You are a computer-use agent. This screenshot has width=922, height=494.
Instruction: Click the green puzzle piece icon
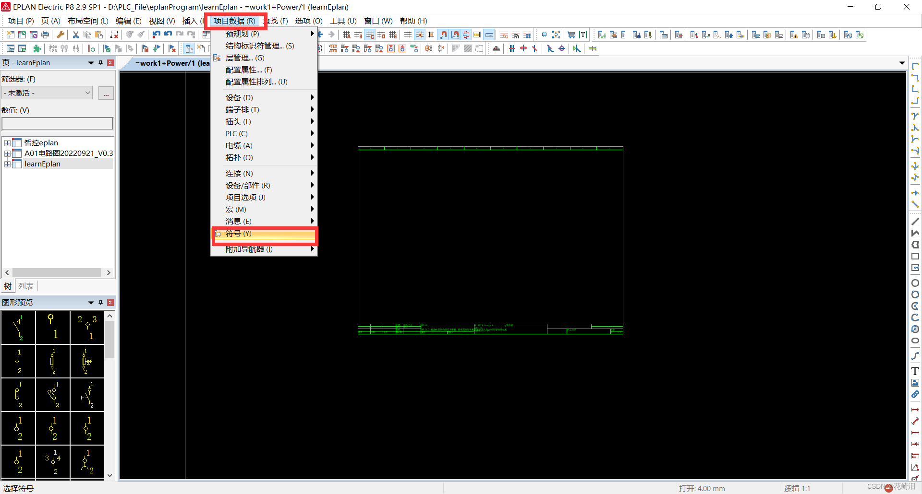[37, 48]
